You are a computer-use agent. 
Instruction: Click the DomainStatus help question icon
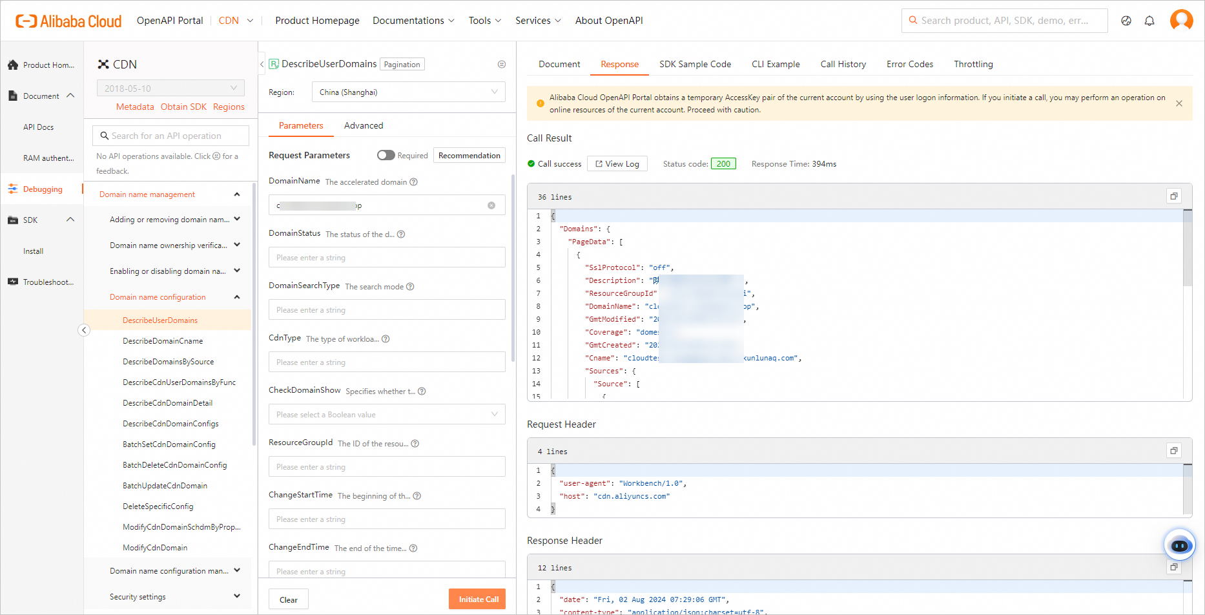tap(401, 235)
